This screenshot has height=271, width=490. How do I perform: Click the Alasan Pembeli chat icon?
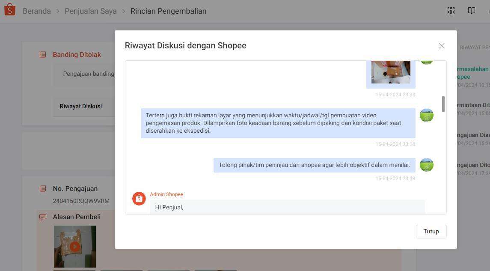tap(43, 217)
